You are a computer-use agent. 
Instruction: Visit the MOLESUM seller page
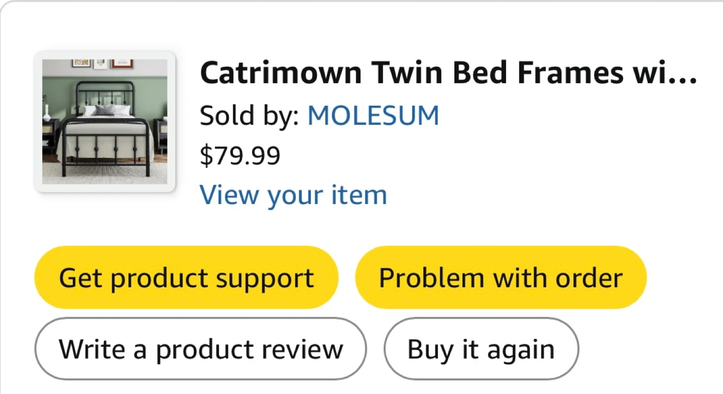[x=373, y=116]
